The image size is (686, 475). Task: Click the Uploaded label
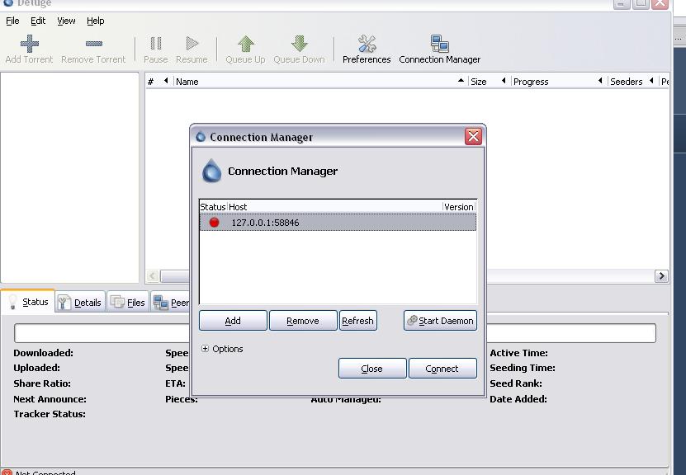pyautogui.click(x=37, y=368)
